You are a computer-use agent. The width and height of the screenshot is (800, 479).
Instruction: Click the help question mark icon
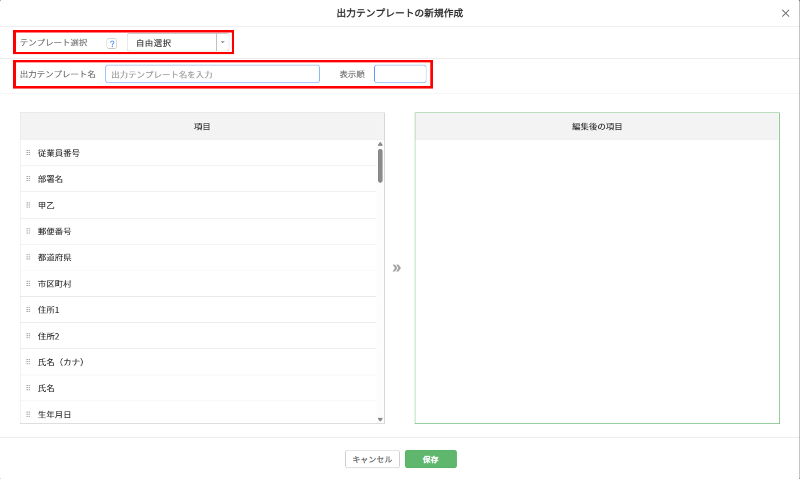[x=112, y=43]
